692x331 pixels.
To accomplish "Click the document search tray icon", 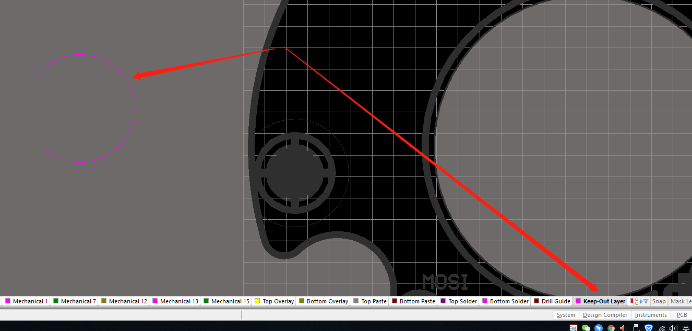I will [x=574, y=328].
